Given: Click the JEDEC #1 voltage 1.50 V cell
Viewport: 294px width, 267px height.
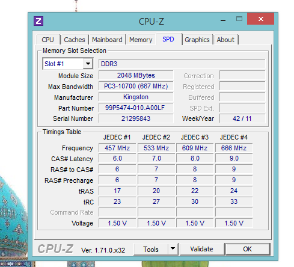Looking at the screenshot, I should click(x=117, y=223).
